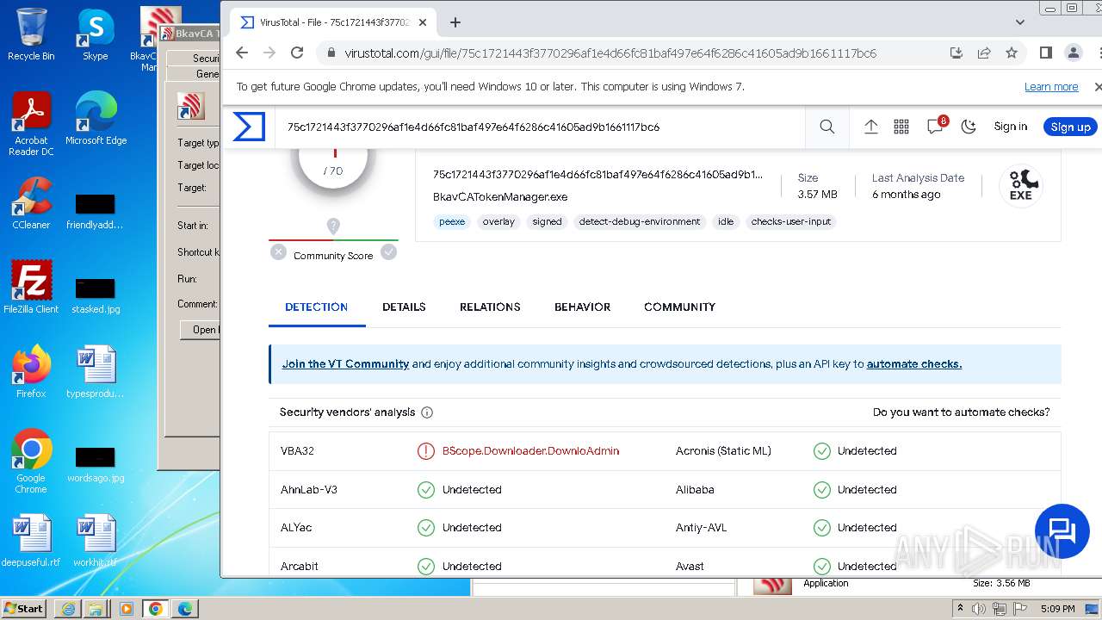The image size is (1102, 620).
Task: Click BScope.Downloader.DownloAdmin detection text
Action: click(x=530, y=451)
